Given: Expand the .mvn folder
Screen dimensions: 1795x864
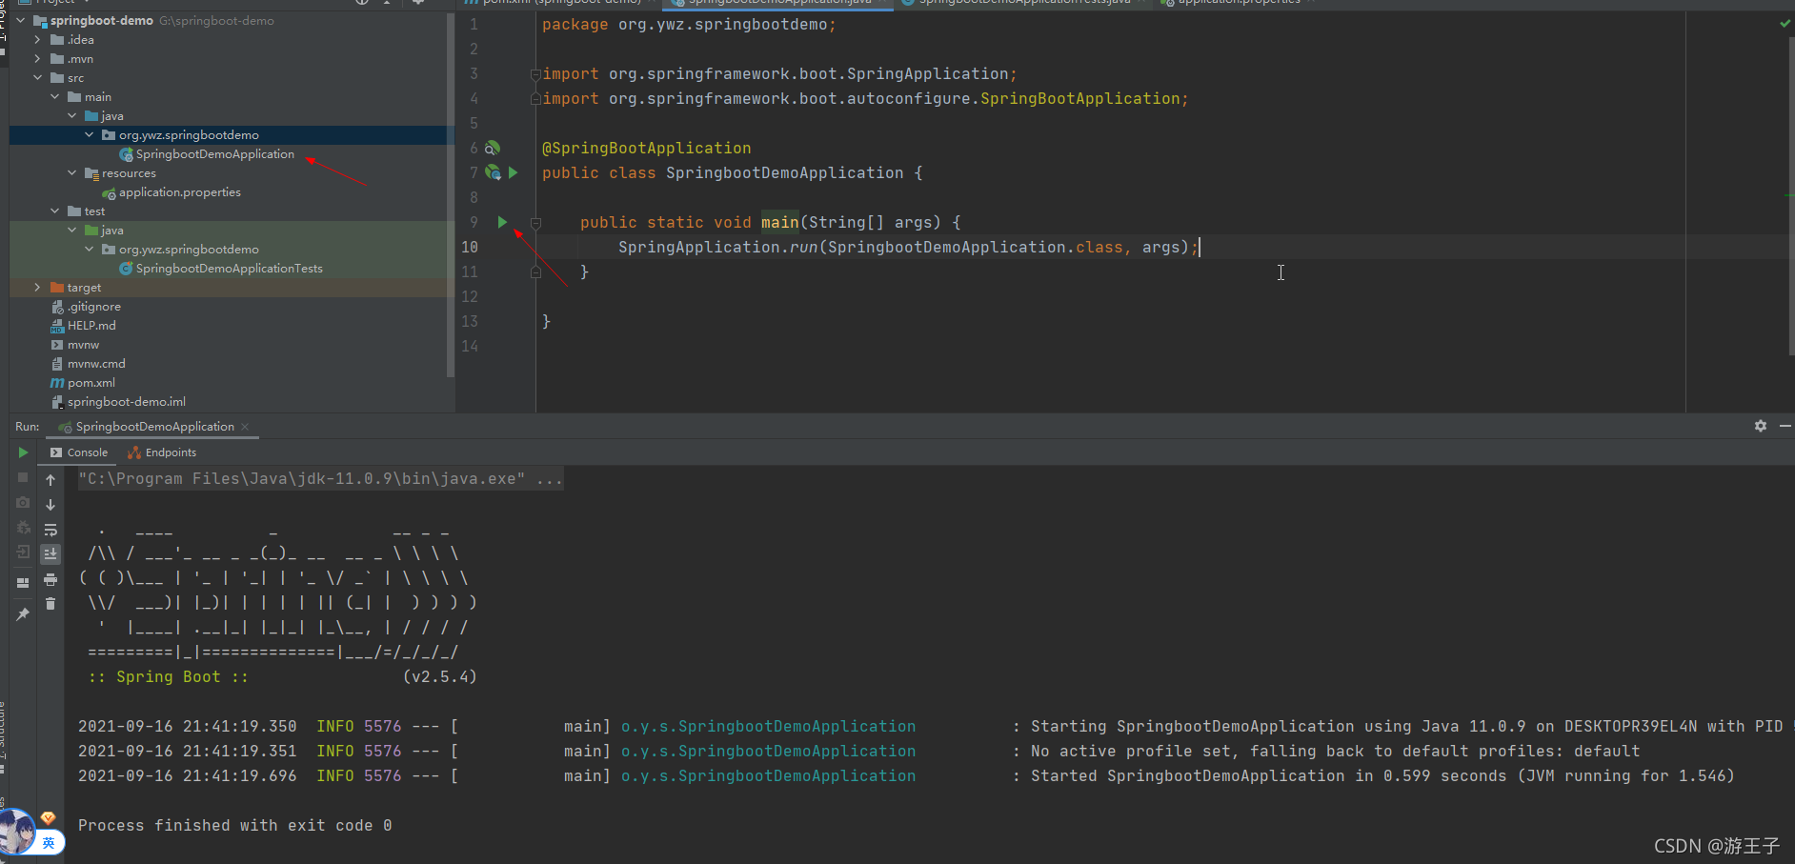Looking at the screenshot, I should (37, 58).
